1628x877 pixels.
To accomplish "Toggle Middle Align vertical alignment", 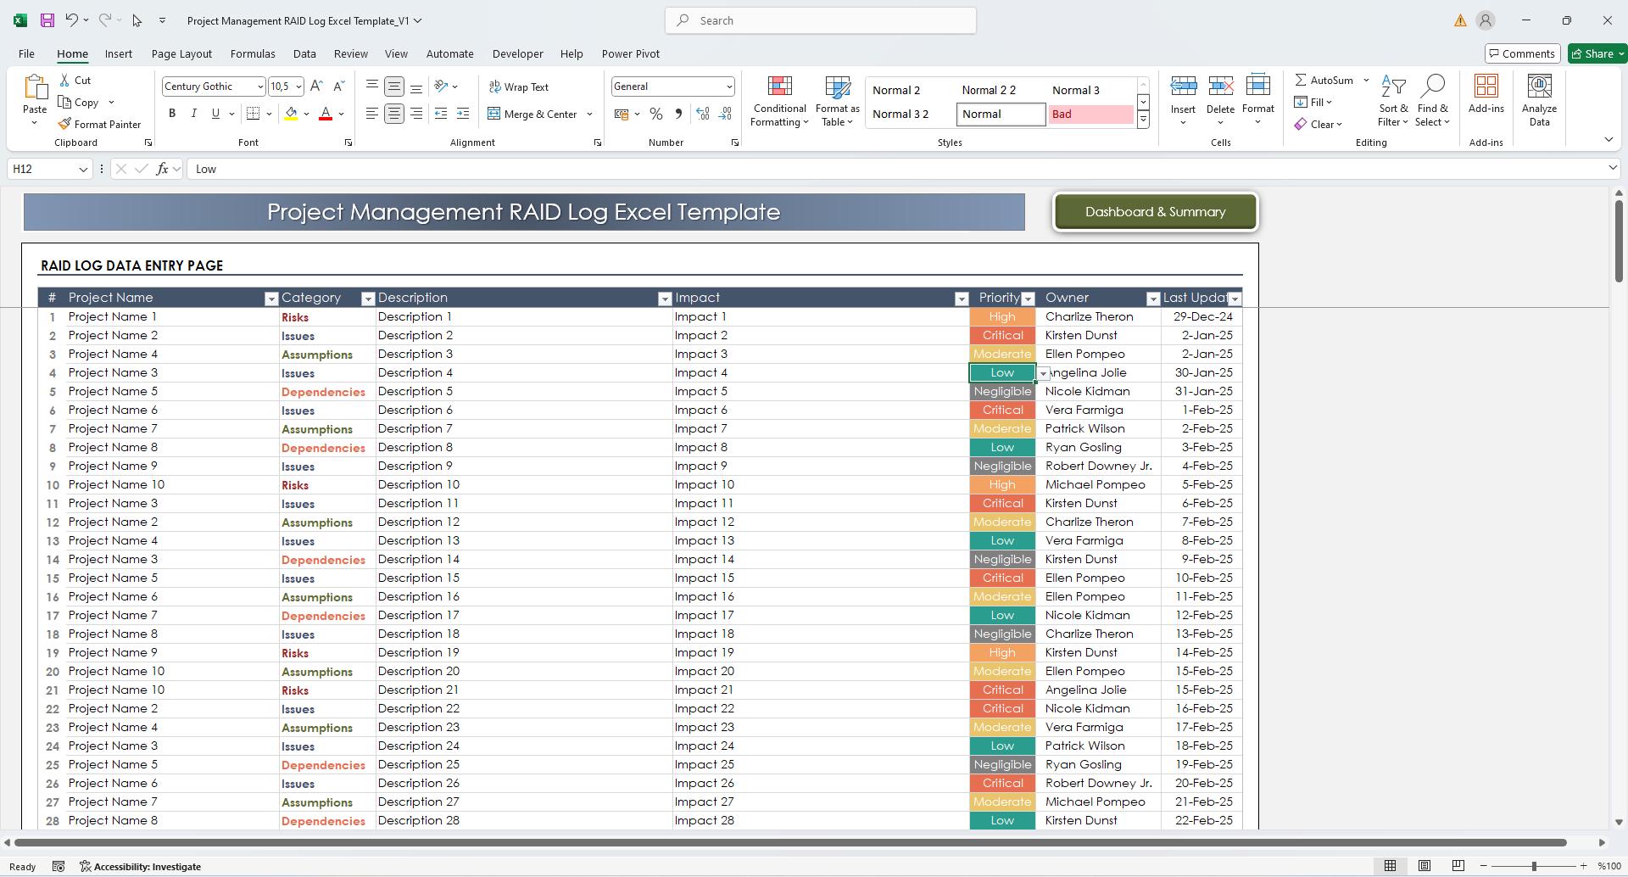I will click(x=394, y=87).
